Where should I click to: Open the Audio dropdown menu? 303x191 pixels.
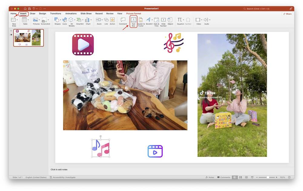pyautogui.click(x=209, y=19)
